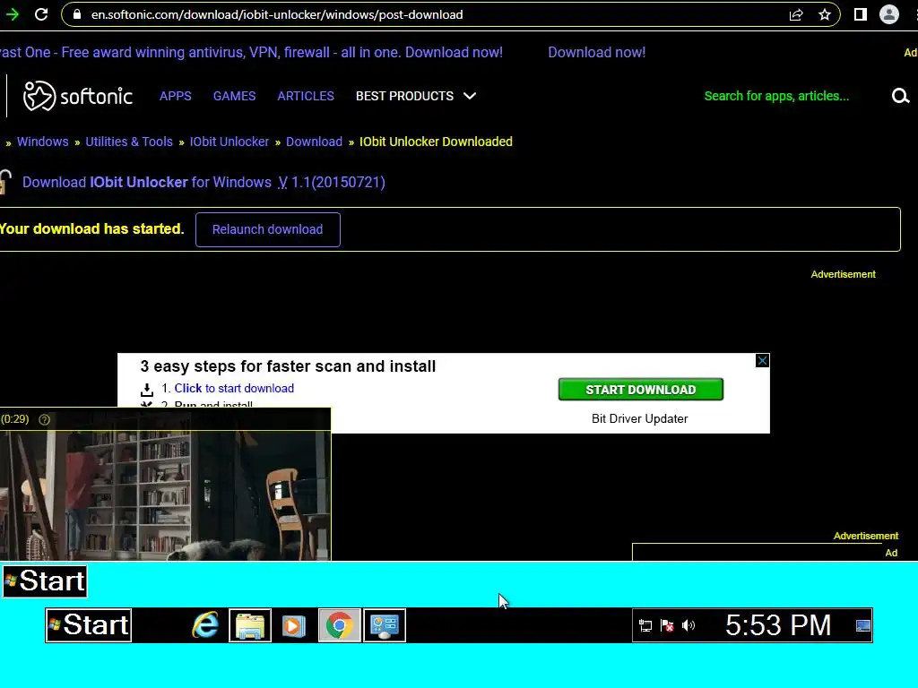Viewport: 918px width, 688px height.
Task: Share this page using the share icon
Action: point(796,14)
